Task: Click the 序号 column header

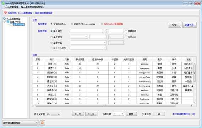Action: (x=38, y=59)
